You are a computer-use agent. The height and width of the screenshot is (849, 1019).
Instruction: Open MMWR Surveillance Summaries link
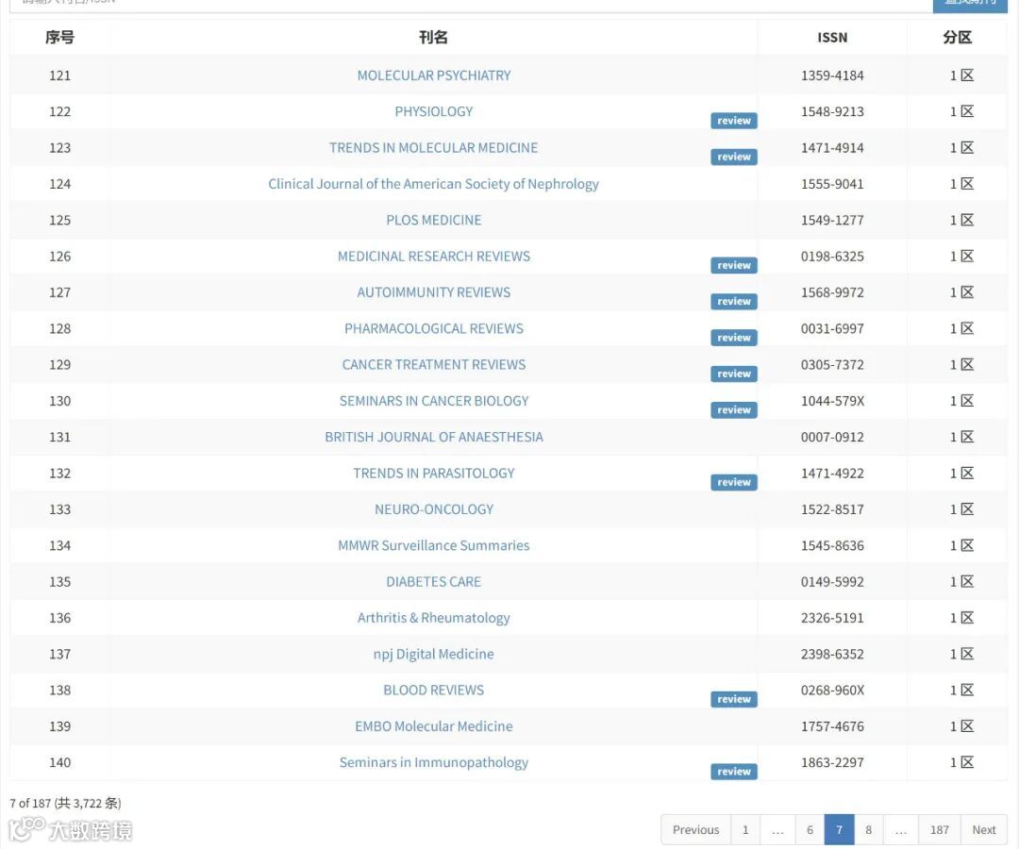pyautogui.click(x=433, y=545)
